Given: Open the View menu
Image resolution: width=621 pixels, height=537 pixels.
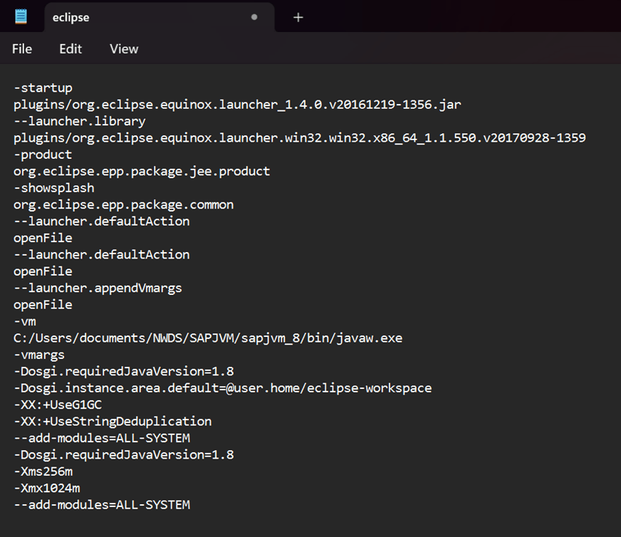Looking at the screenshot, I should click(124, 48).
